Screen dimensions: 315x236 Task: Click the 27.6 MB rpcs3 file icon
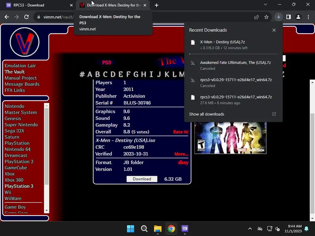(x=193, y=97)
